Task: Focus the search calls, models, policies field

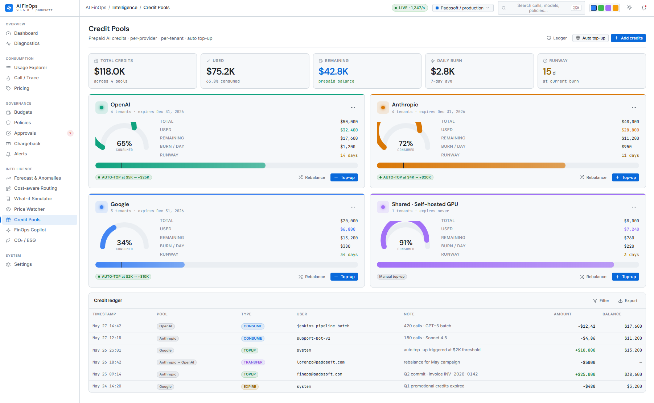Action: (x=541, y=8)
